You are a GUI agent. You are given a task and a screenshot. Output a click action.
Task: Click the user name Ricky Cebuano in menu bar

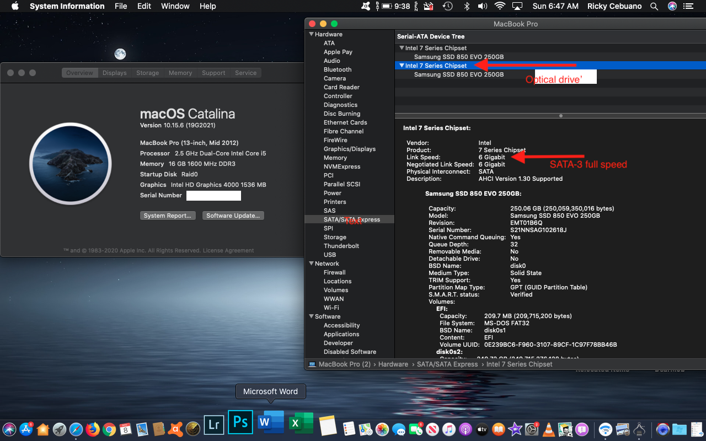pos(613,6)
